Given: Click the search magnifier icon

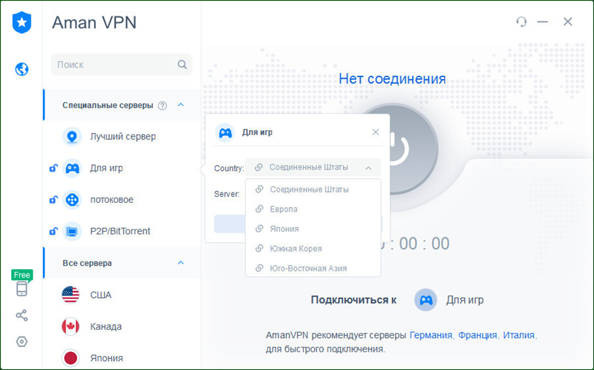Looking at the screenshot, I should [182, 65].
